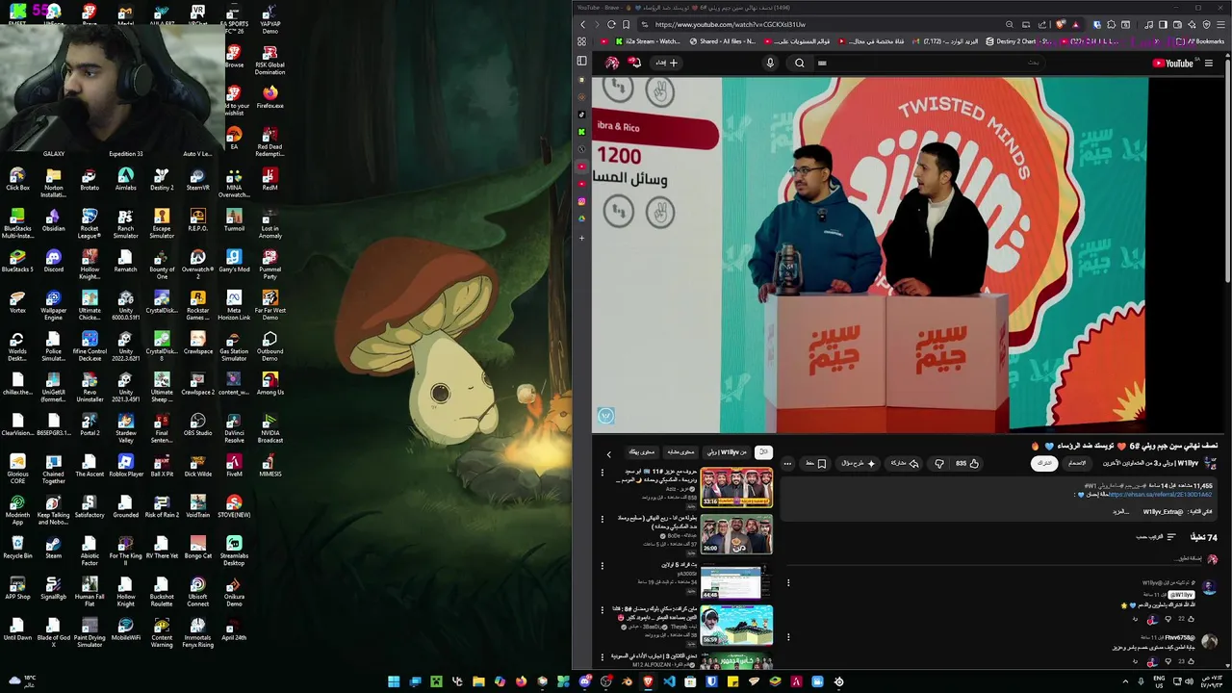
Task: Open the 44:48 recommended video thumbnail
Action: tap(736, 580)
